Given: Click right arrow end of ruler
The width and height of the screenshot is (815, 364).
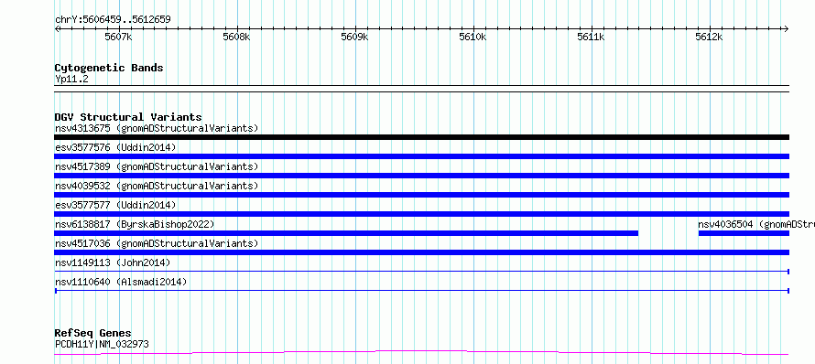Looking at the screenshot, I should 787,28.
